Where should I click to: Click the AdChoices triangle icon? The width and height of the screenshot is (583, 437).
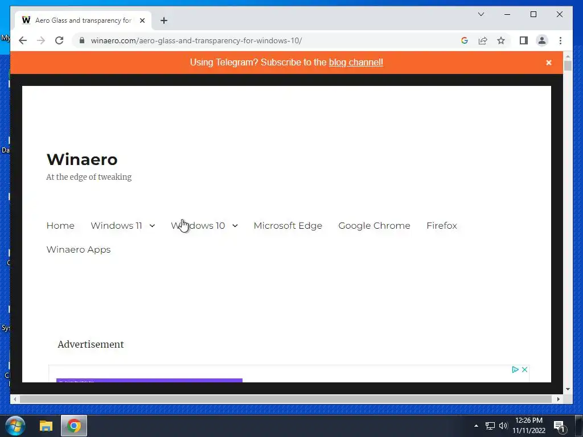(515, 369)
